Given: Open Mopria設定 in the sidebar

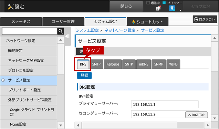Looking at the screenshot, I should point(29,124).
